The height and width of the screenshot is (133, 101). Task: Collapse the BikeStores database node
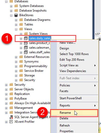[11, 15]
